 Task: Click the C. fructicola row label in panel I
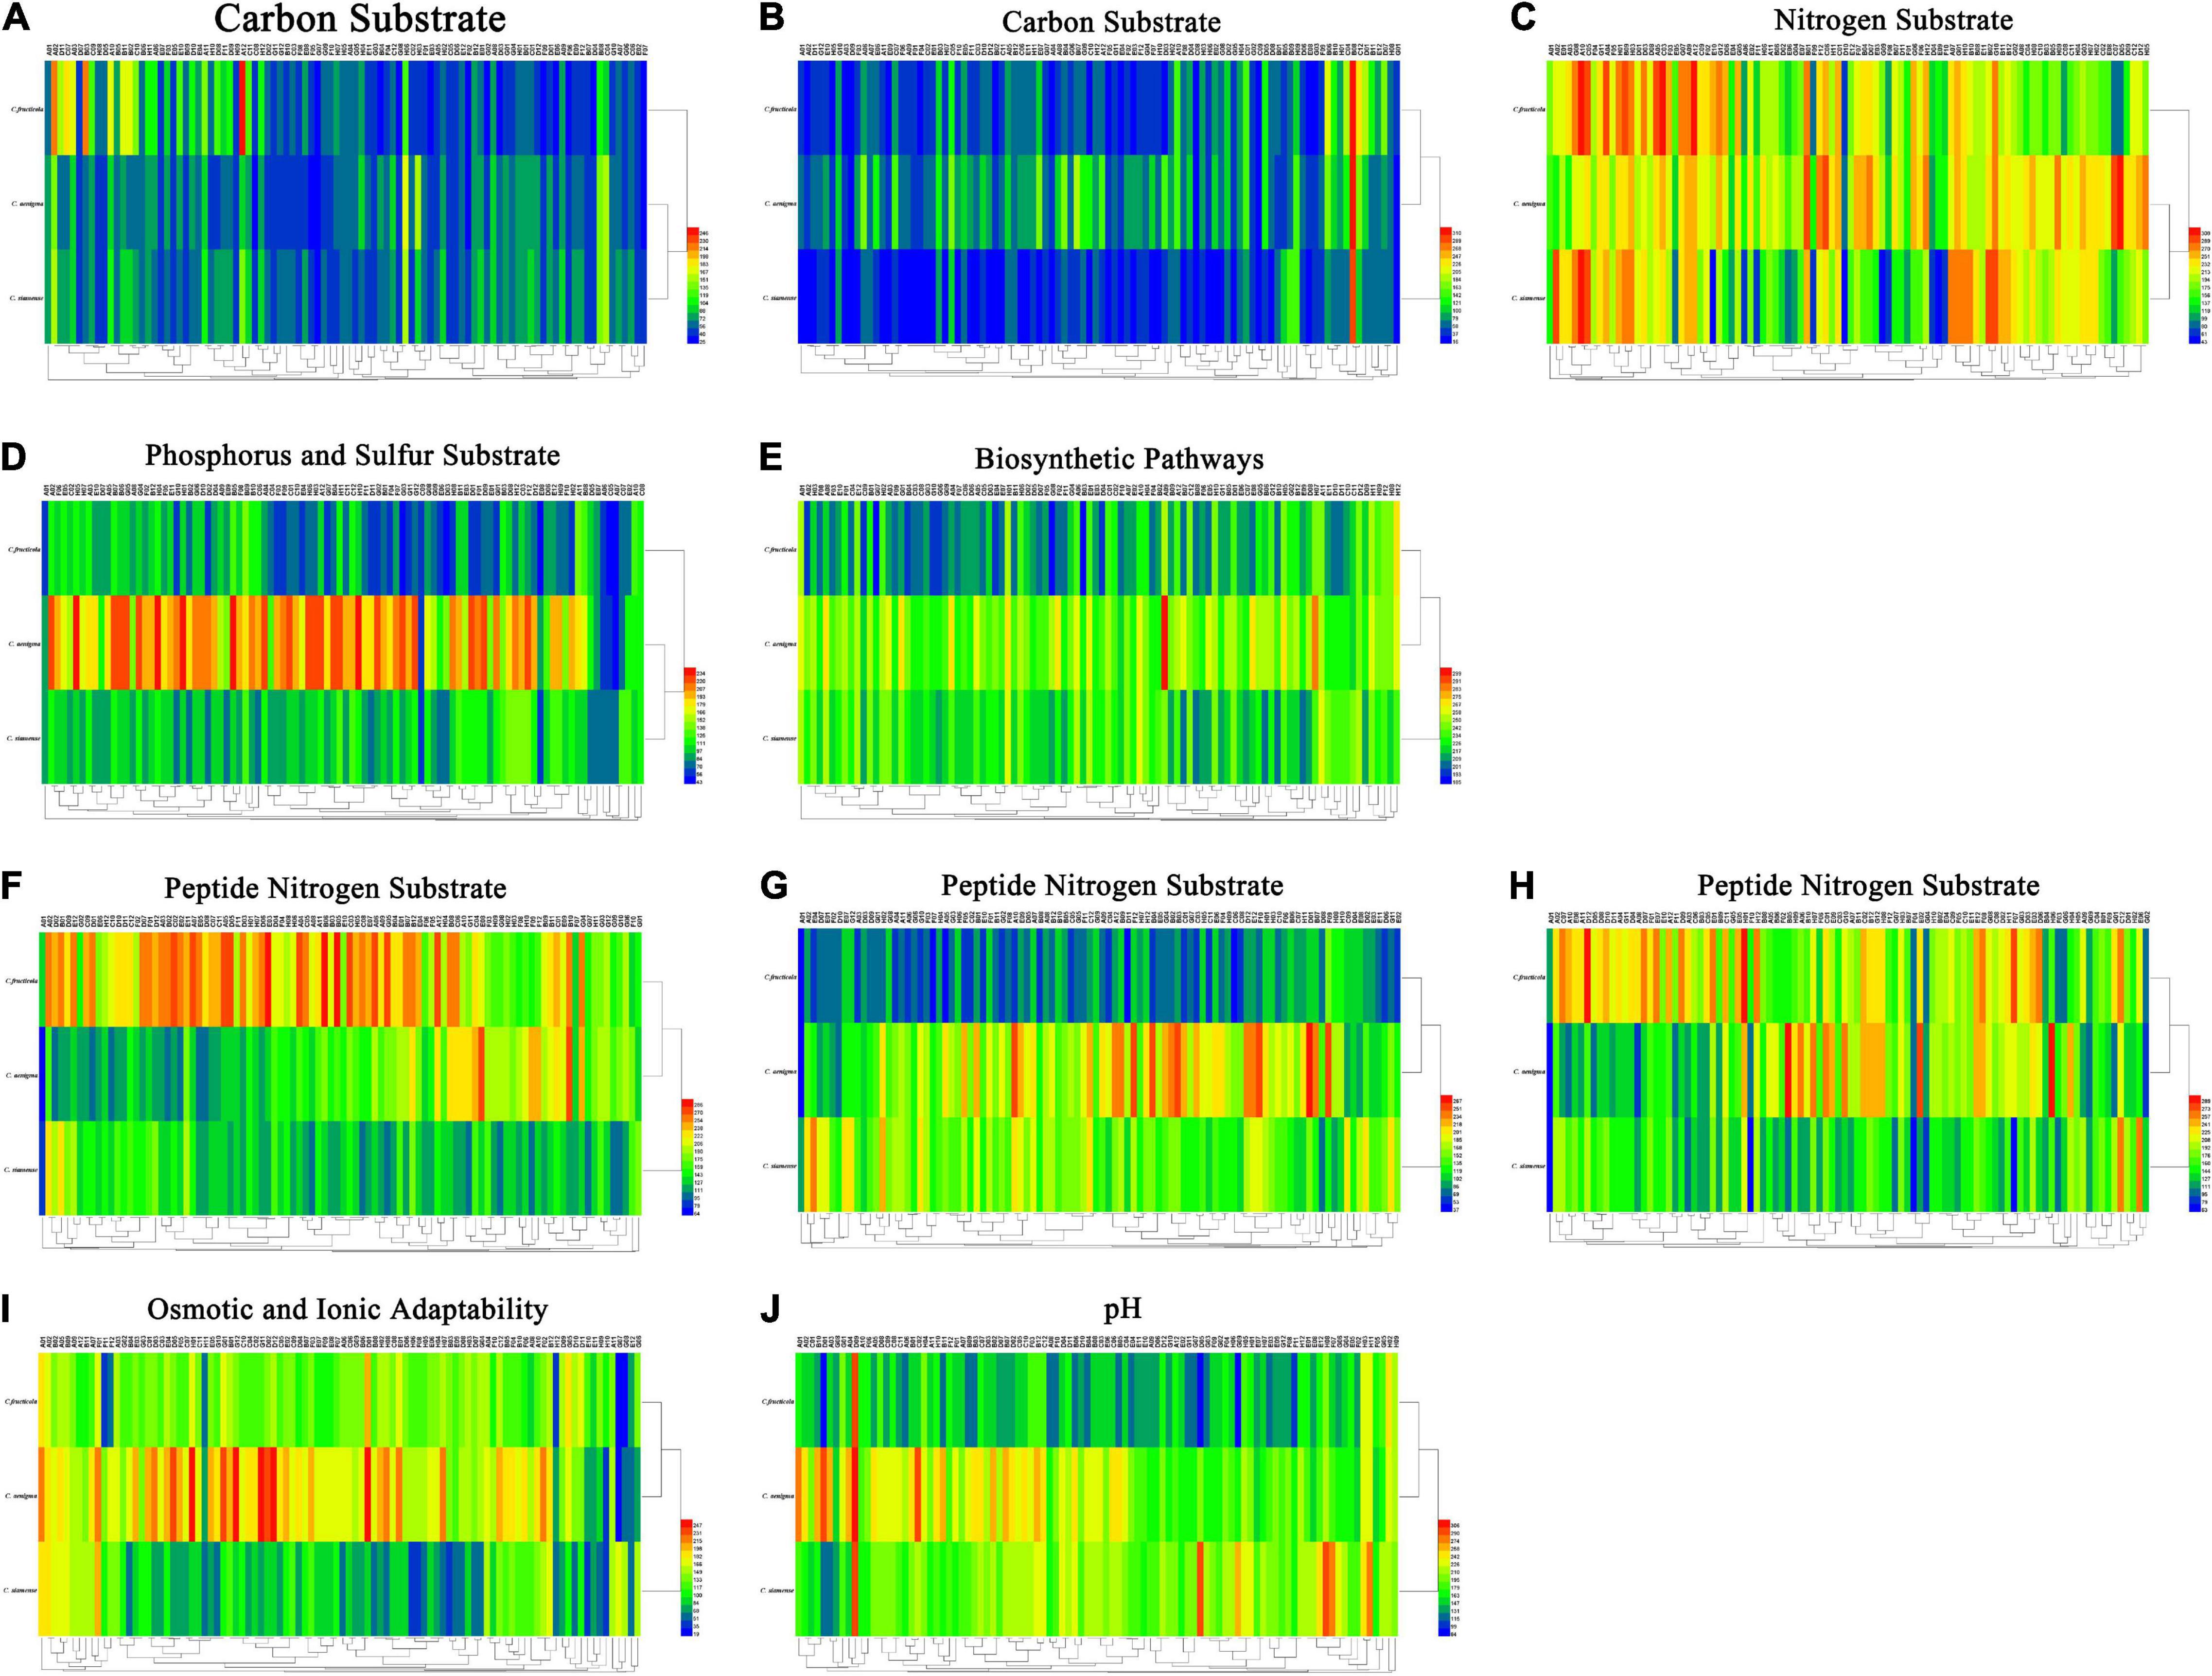point(21,1402)
